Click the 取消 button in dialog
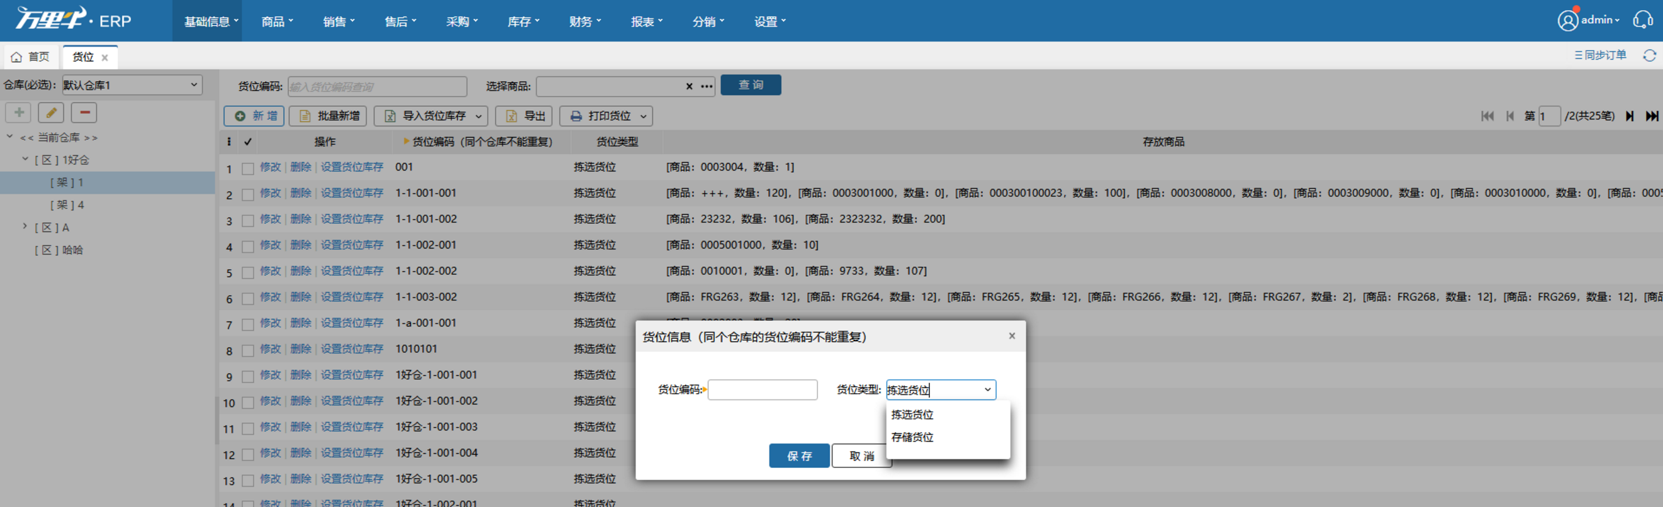 pos(861,456)
